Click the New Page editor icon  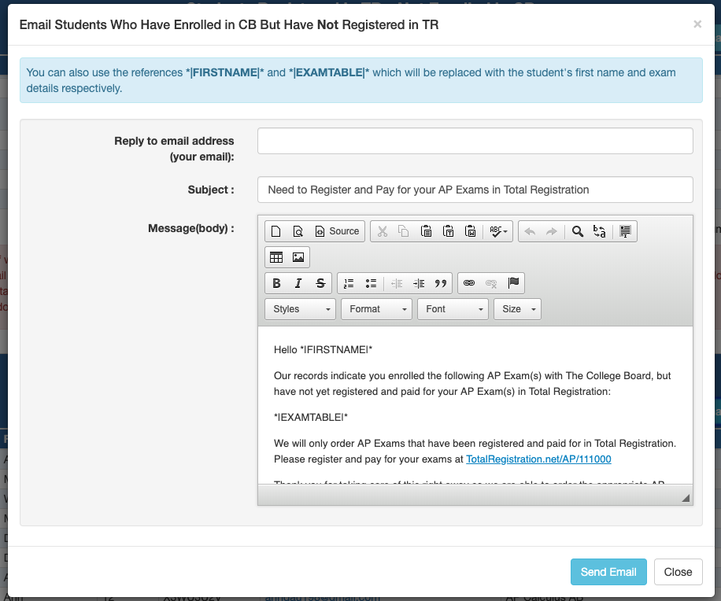[x=276, y=231]
